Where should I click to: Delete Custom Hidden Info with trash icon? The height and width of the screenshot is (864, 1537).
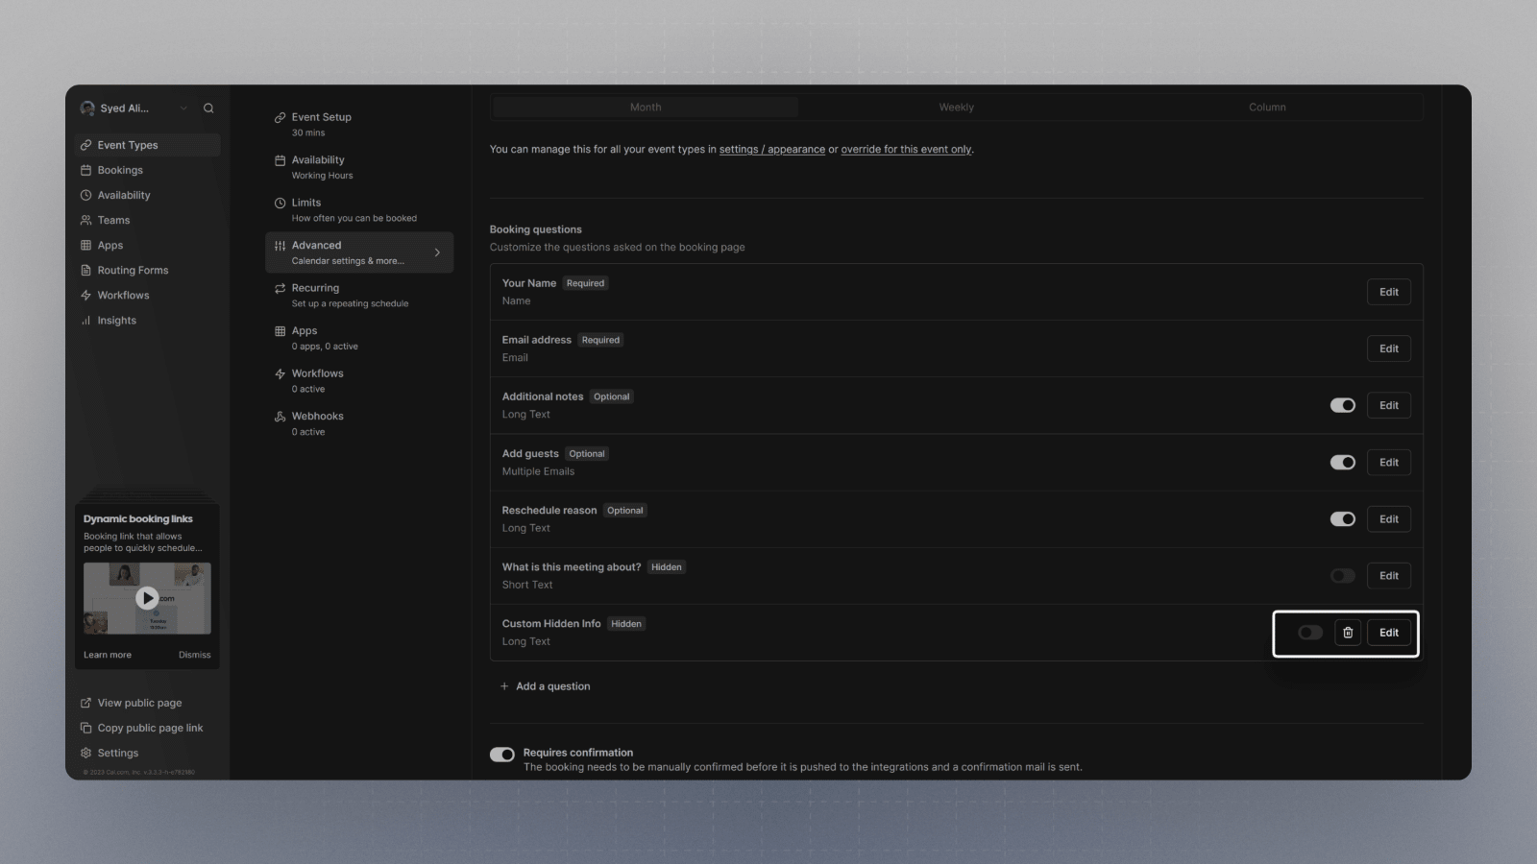coord(1348,633)
